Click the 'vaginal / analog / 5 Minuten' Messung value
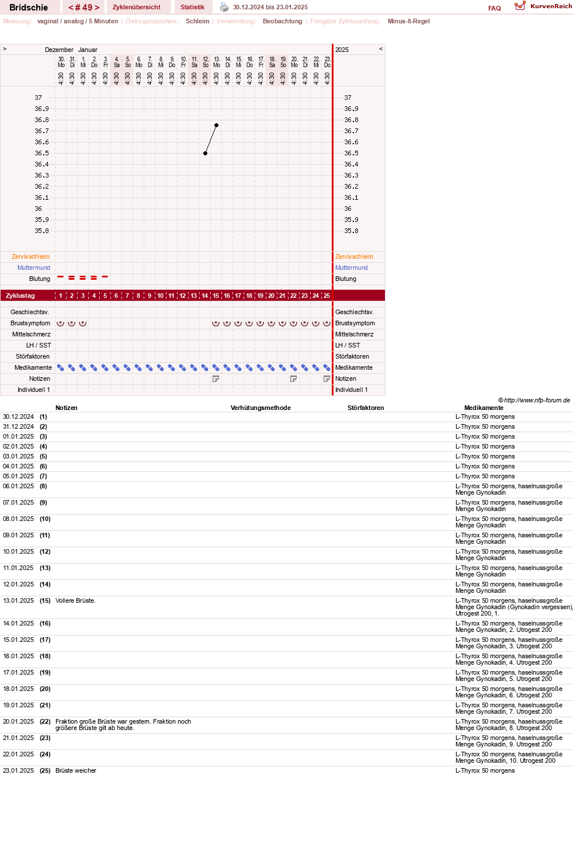 (78, 21)
